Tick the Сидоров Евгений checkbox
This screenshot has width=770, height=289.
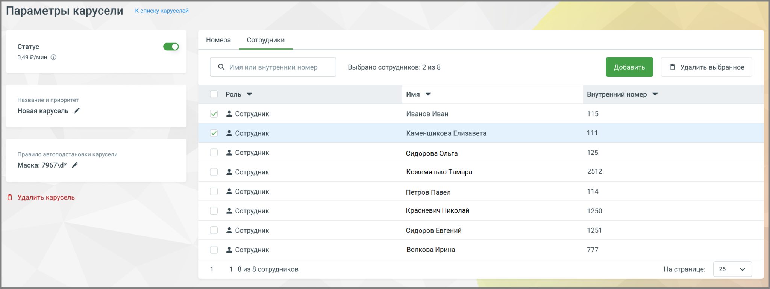214,230
